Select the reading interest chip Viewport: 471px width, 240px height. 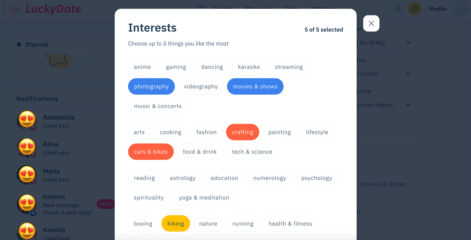(144, 178)
